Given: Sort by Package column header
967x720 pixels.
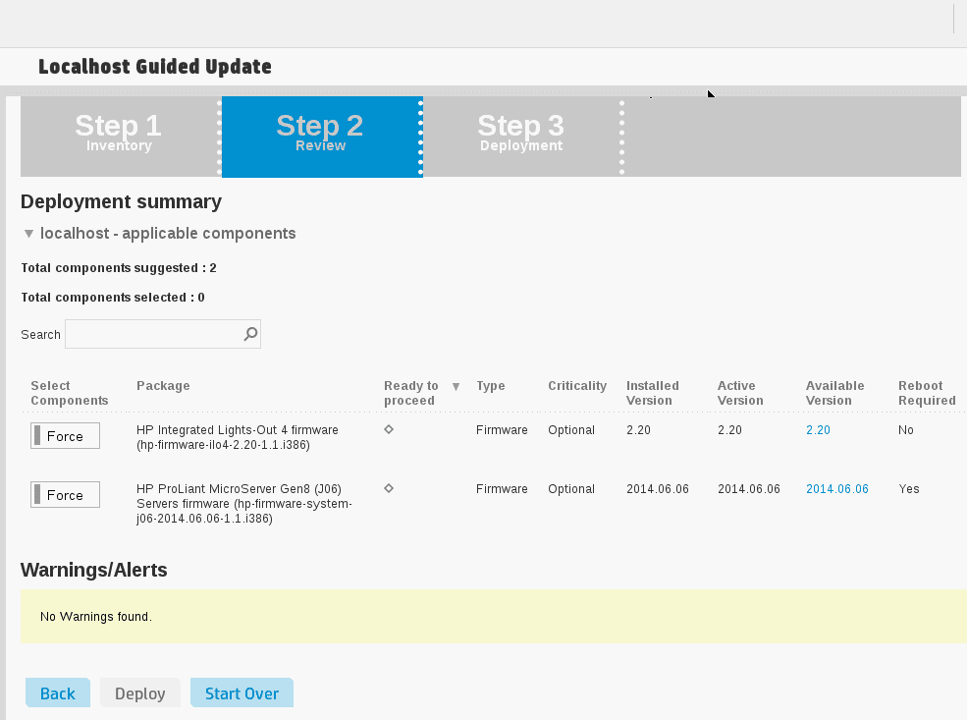Looking at the screenshot, I should coord(163,386).
